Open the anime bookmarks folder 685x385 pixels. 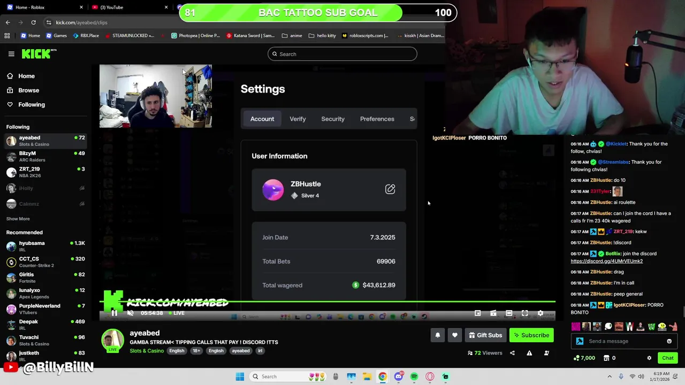(292, 36)
